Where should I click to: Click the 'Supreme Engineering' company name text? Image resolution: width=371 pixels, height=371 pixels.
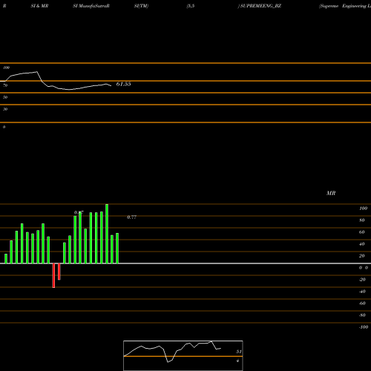[343, 6]
